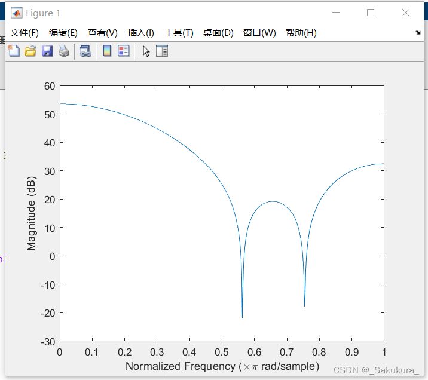Select the Magnitude (dB) y-axis label
Viewport: 428px width, 380px height.
(x=31, y=213)
